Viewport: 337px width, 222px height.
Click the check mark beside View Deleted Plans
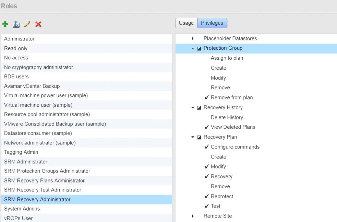click(206, 127)
